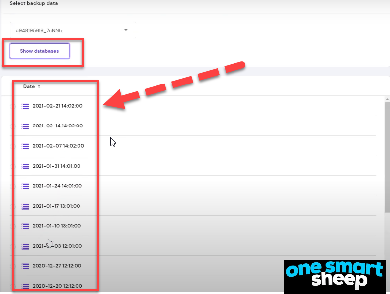Click database icon beside 2021-01-17 13:01:00
This screenshot has height=294, width=390.
coord(25,206)
